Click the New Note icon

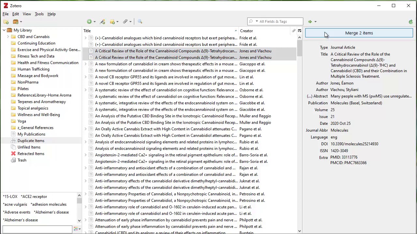(x=112, y=22)
